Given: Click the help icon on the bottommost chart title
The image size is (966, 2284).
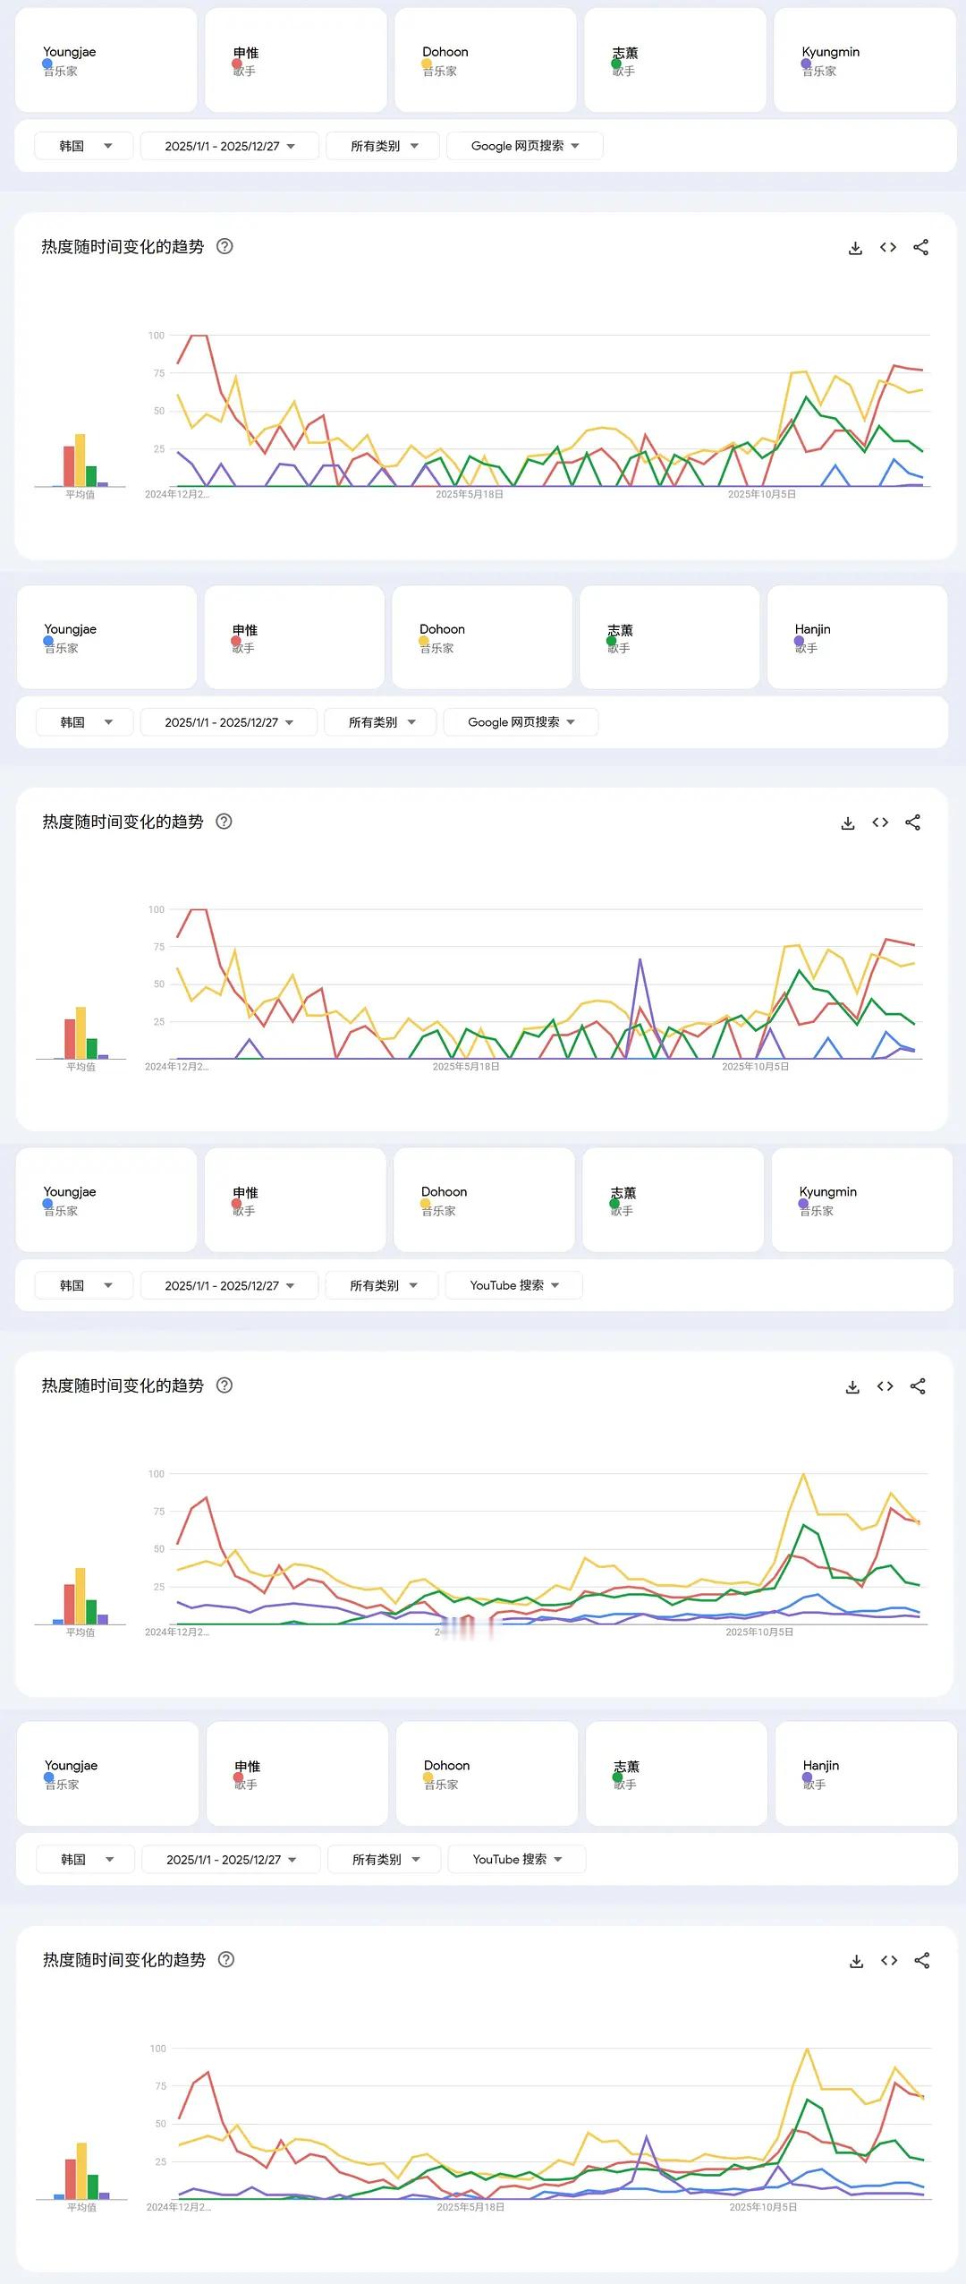Looking at the screenshot, I should coord(226,1959).
